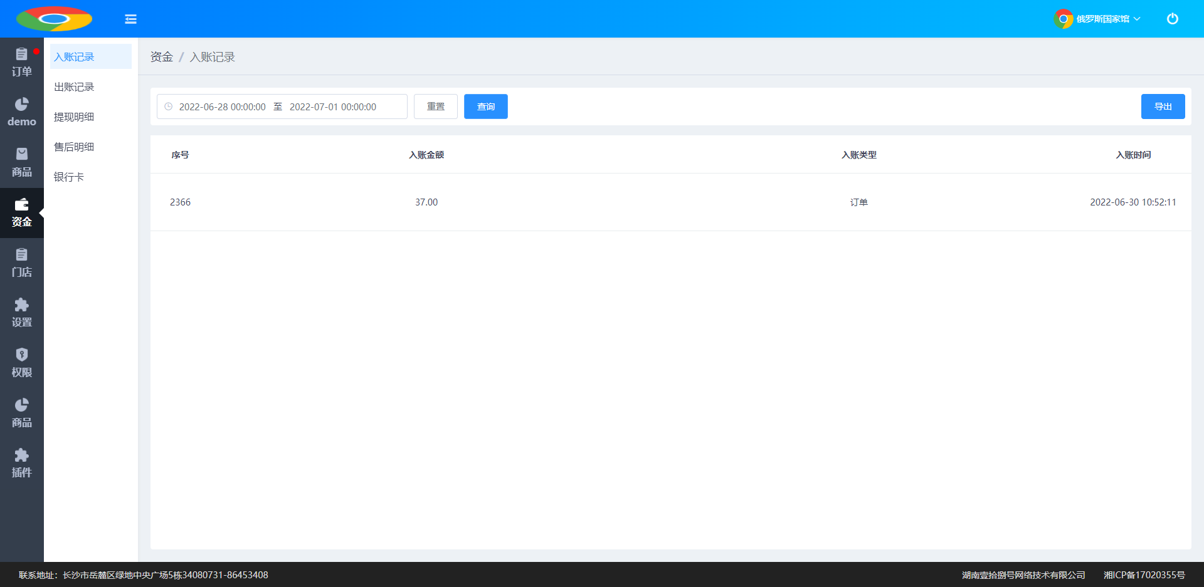Open the 商品 bag icon section

[x=22, y=163]
